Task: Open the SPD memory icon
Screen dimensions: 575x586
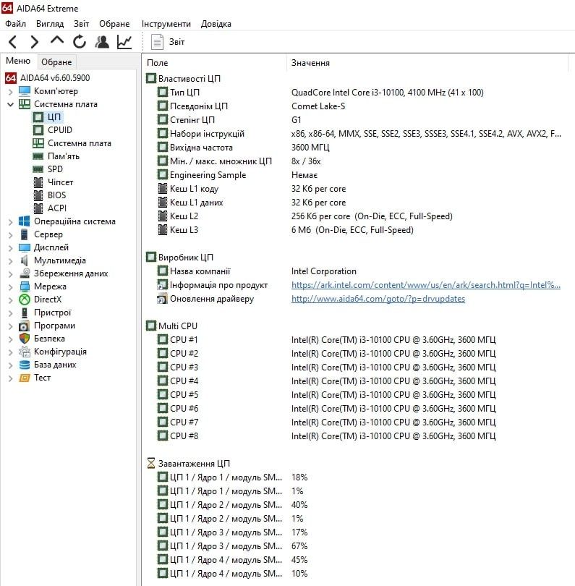Action: pos(38,169)
